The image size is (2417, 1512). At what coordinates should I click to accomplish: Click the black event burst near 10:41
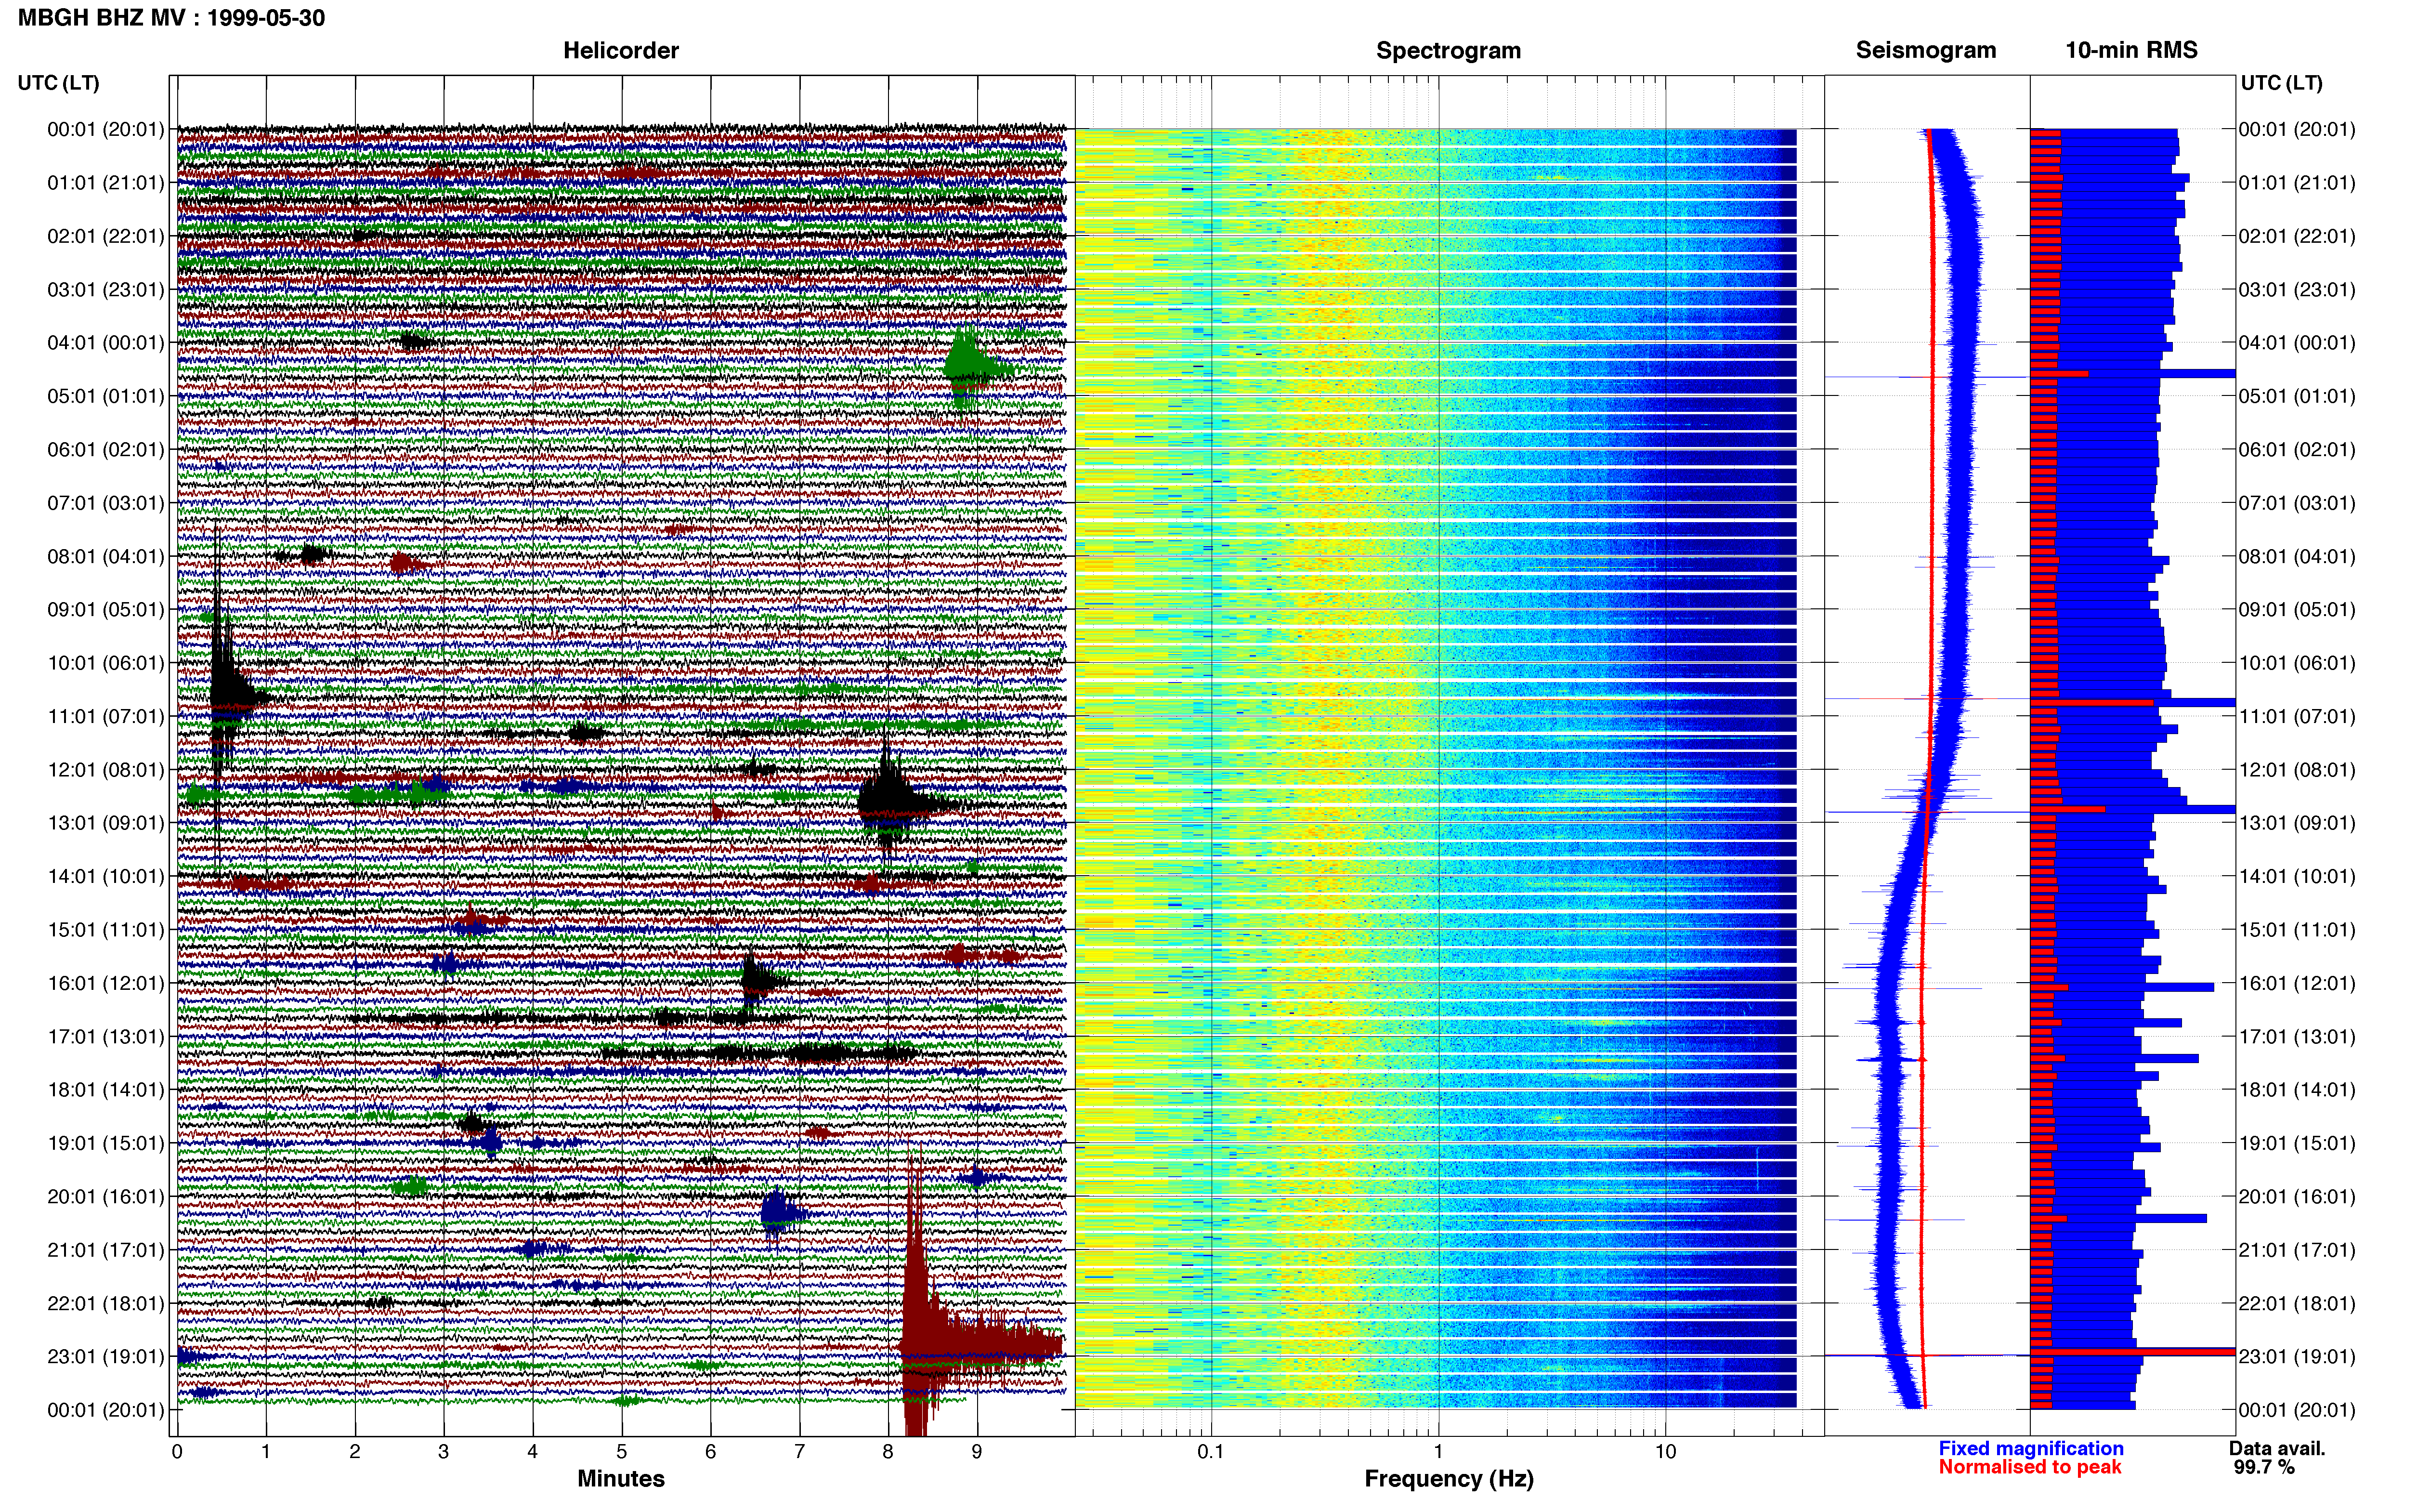(x=230, y=690)
